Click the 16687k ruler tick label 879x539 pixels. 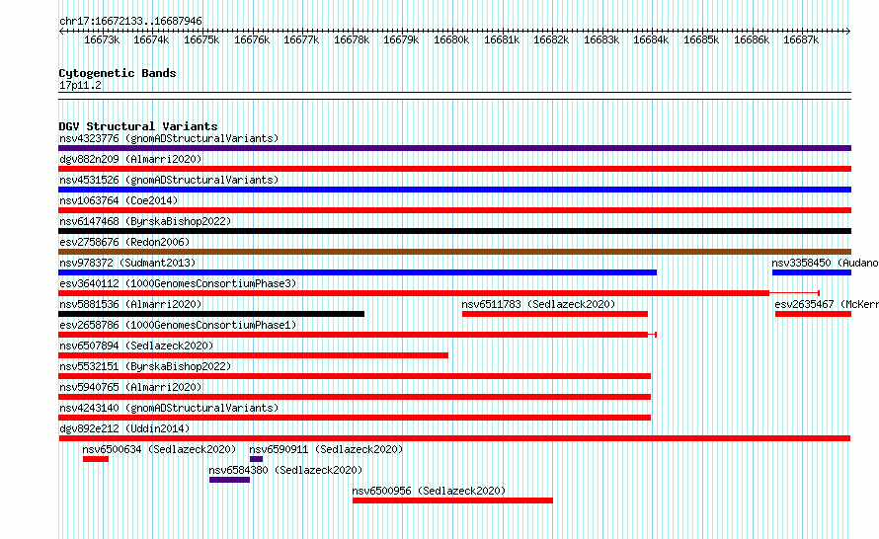point(801,39)
